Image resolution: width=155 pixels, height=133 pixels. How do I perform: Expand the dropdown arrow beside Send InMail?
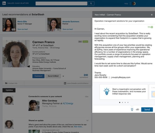point(63,76)
